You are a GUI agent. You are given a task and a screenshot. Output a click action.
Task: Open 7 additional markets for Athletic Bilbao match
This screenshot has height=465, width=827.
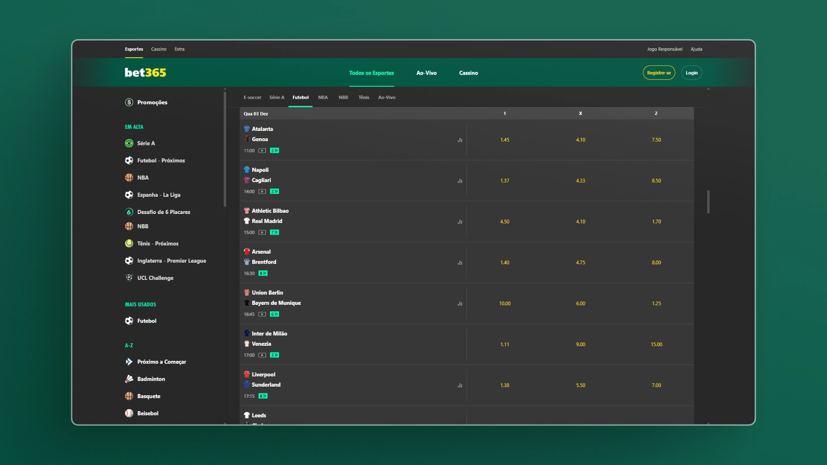(274, 232)
